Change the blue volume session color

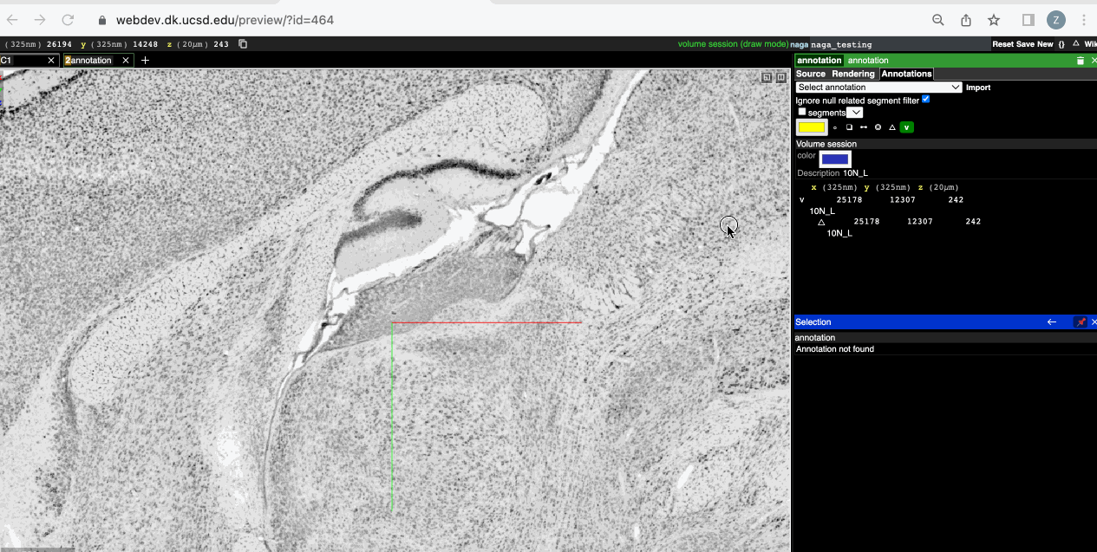[835, 159]
